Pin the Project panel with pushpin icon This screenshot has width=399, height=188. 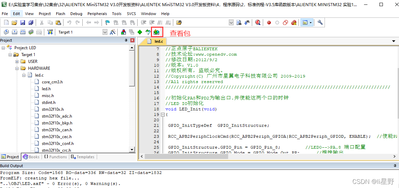click(126, 40)
